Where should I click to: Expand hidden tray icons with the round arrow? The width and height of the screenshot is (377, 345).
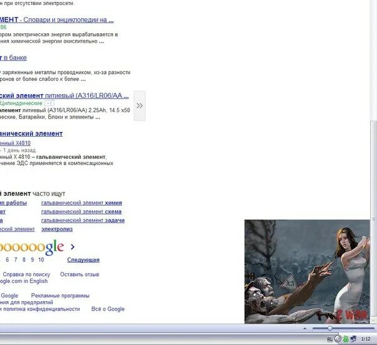(x=338, y=339)
